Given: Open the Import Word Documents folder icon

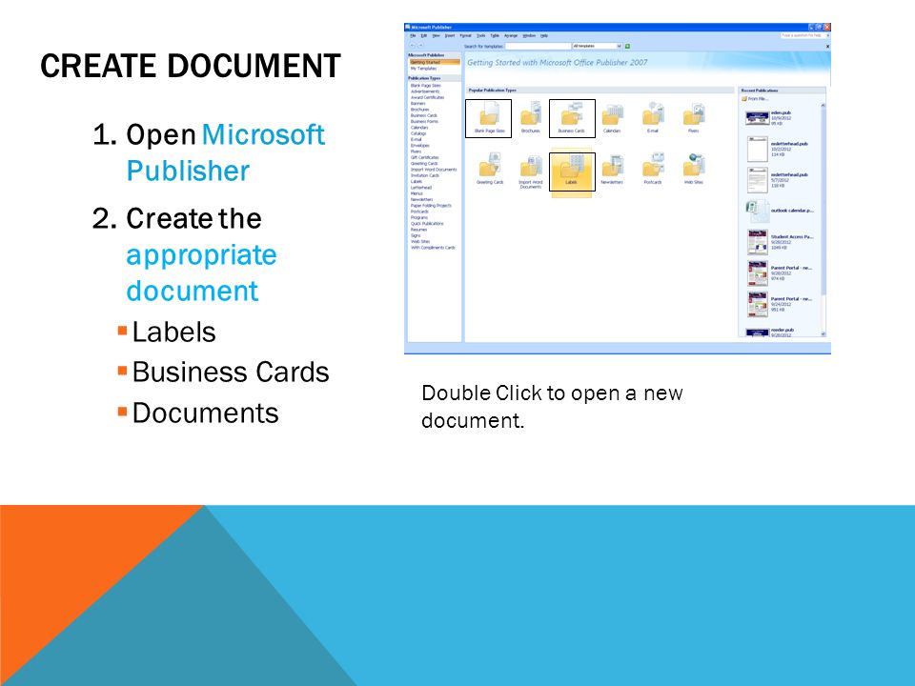Looking at the screenshot, I should pos(531,166).
